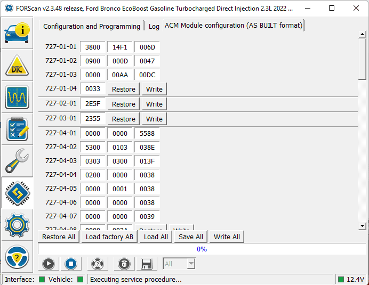Image resolution: width=369 pixels, height=285 pixels.
Task: Open the oscilloscope live data section
Action: tap(17, 97)
